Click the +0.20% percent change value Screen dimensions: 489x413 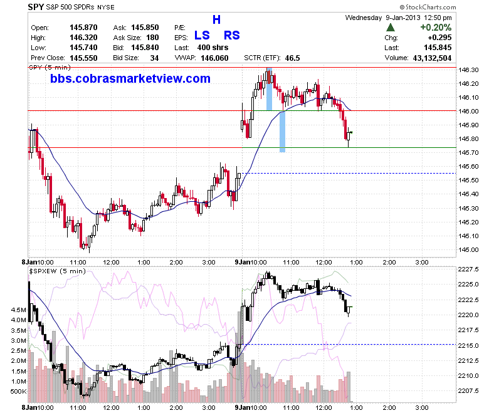click(x=436, y=28)
